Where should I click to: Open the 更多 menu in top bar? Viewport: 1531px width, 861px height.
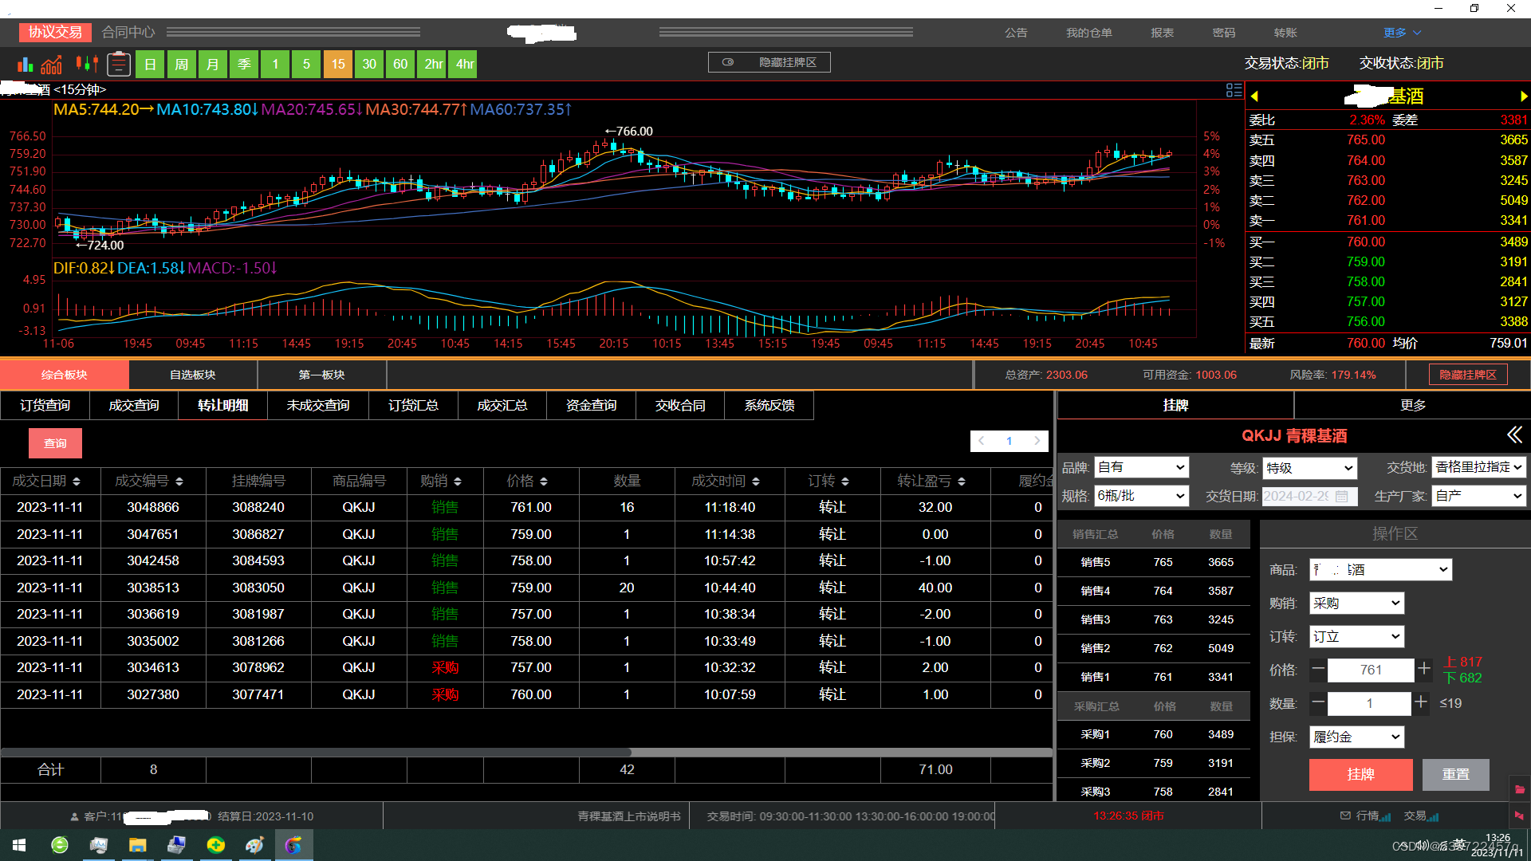[1402, 33]
